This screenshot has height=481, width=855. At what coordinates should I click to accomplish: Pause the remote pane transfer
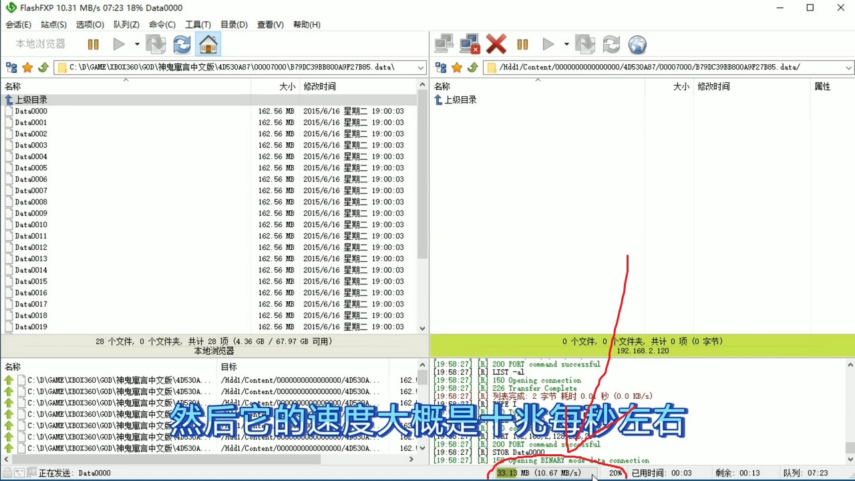(522, 45)
